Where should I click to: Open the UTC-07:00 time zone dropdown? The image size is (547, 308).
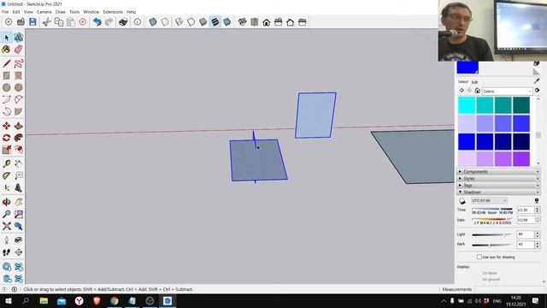(489, 201)
